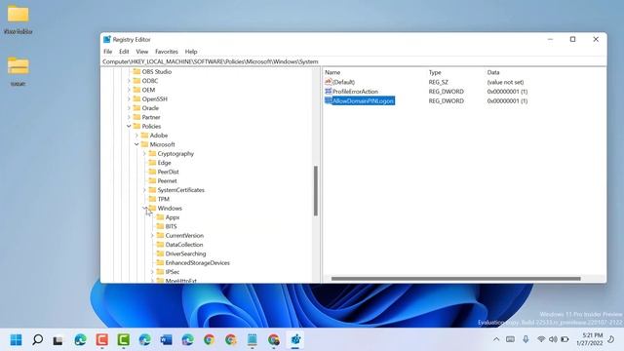624x351 pixels.
Task: Click the Appx key folder icon
Action: (x=160, y=217)
